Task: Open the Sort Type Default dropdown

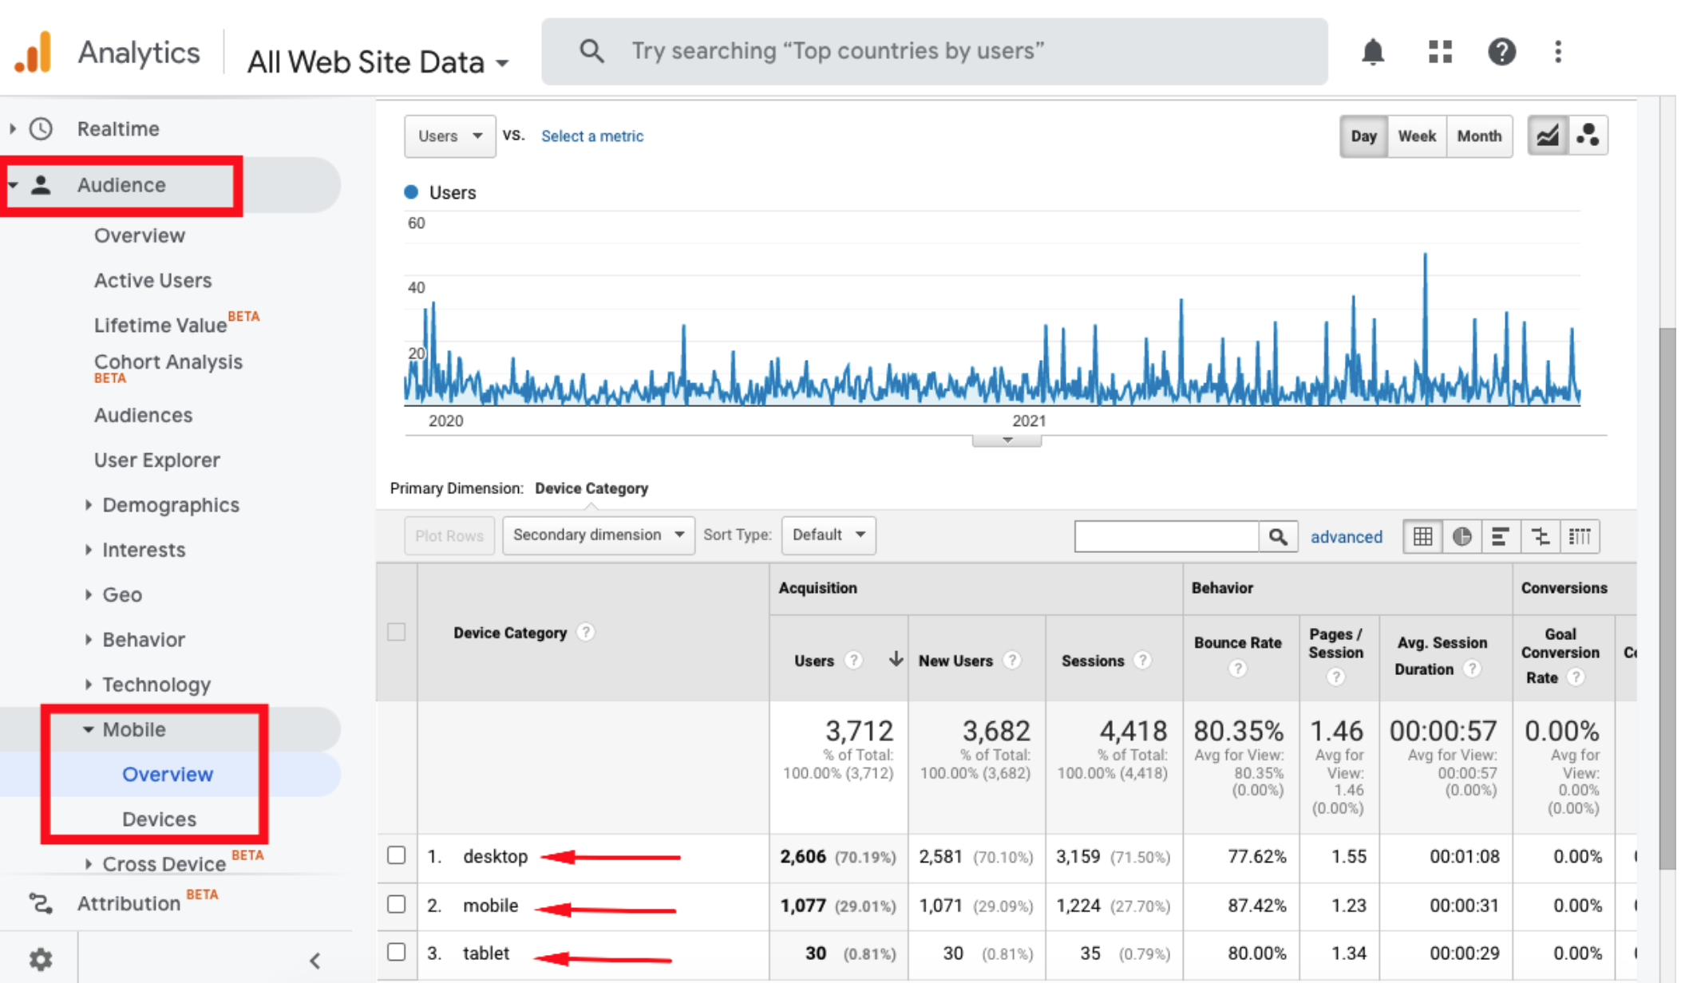Action: click(829, 535)
